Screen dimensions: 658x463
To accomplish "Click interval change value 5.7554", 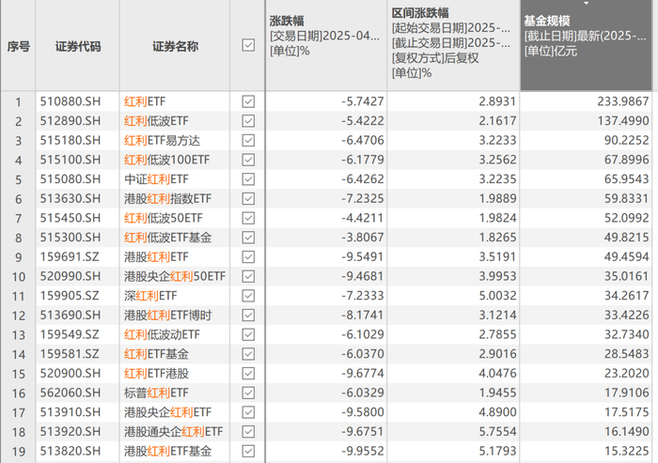I will (x=497, y=432).
